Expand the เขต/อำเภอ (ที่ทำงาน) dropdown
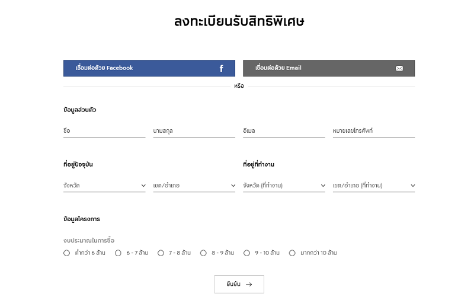 tap(374, 186)
